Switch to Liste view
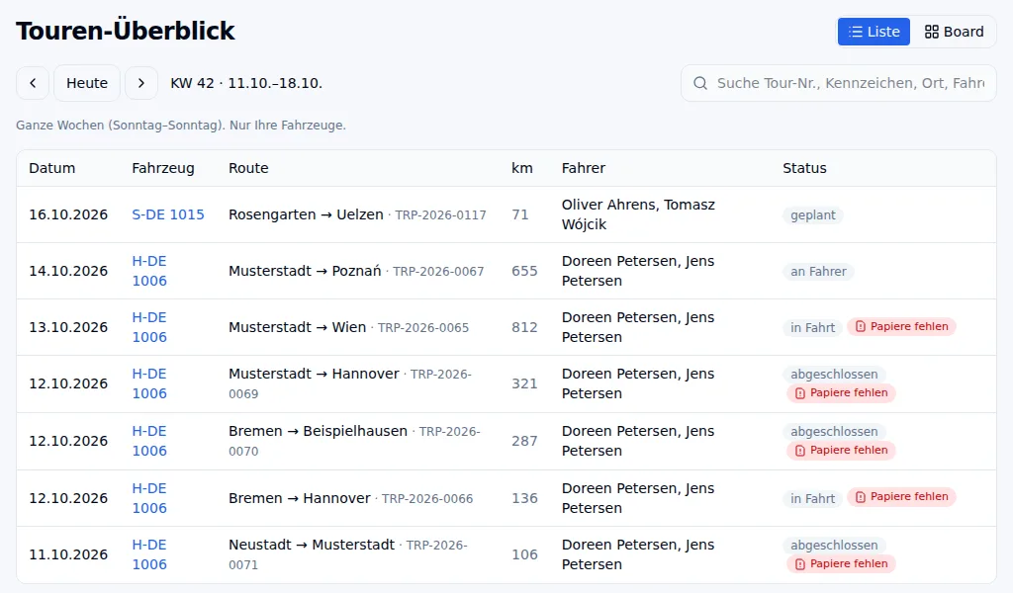1013x593 pixels. click(875, 32)
